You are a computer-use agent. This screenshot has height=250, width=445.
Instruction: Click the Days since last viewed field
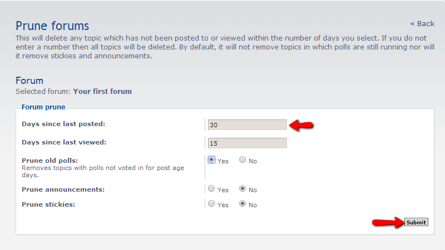pos(247,143)
